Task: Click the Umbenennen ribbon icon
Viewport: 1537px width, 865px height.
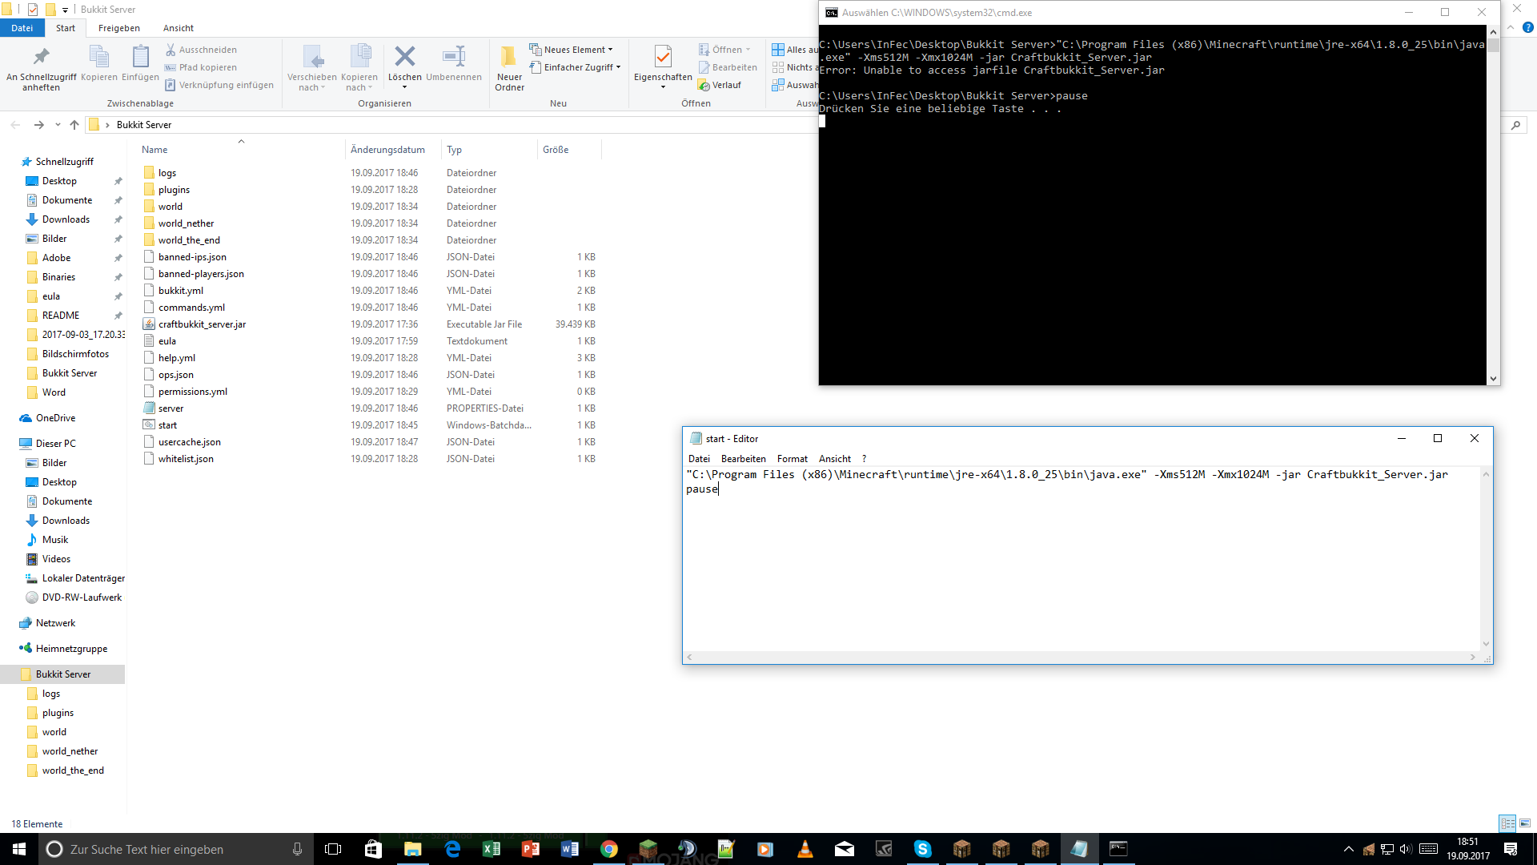Action: click(x=454, y=56)
